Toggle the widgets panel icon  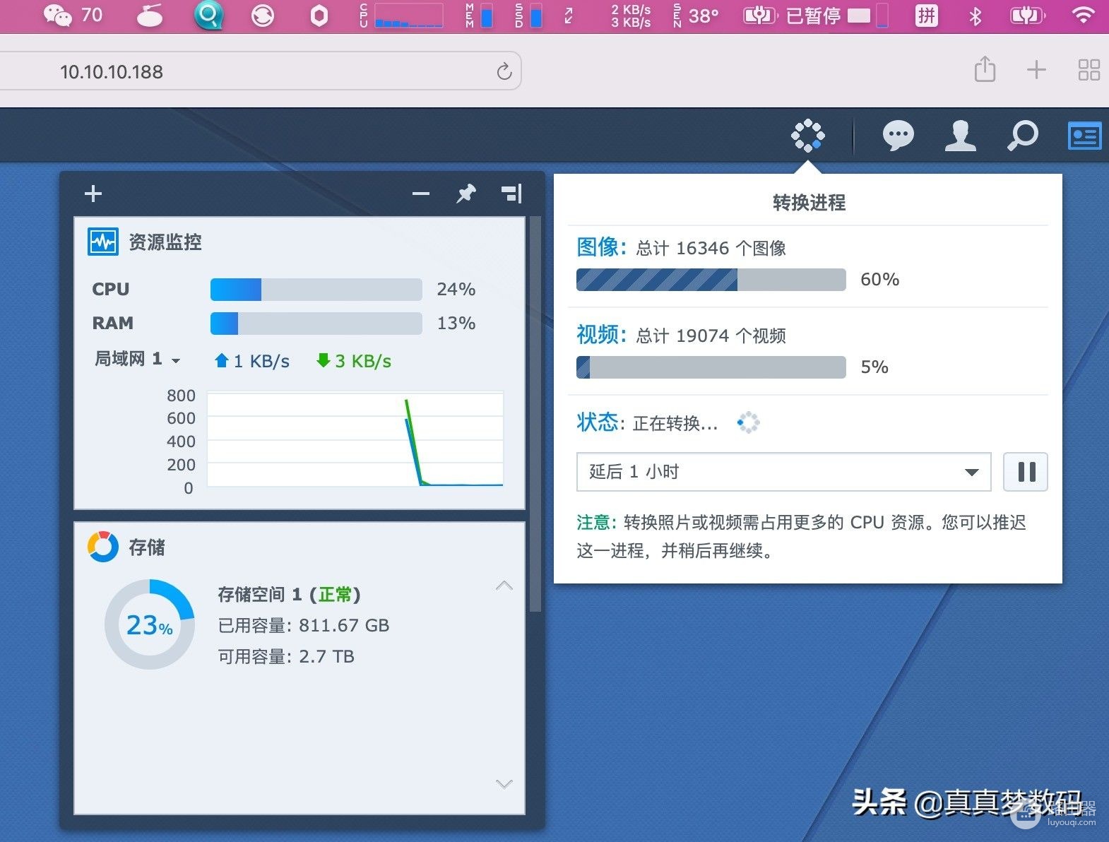pos(1084,135)
